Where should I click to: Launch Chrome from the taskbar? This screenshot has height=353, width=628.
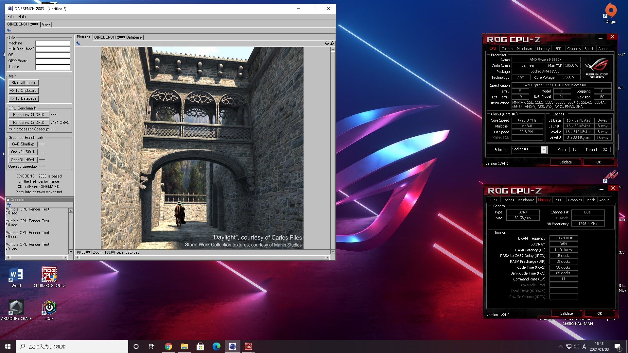point(168,346)
